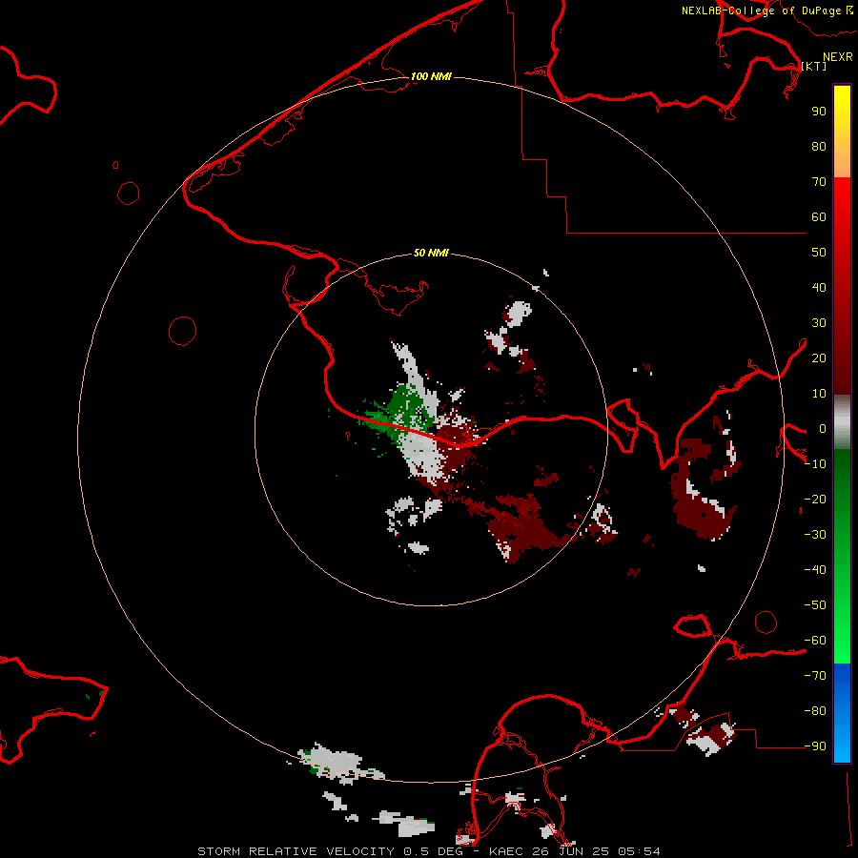
Task: Click the 10 value on the velocity scale
Action: tap(819, 394)
